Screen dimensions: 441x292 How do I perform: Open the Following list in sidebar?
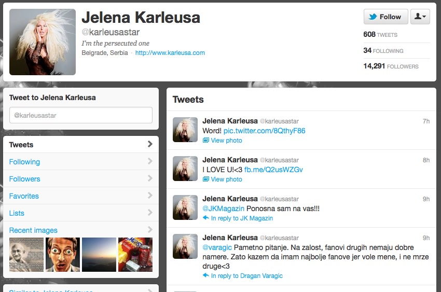click(24, 162)
